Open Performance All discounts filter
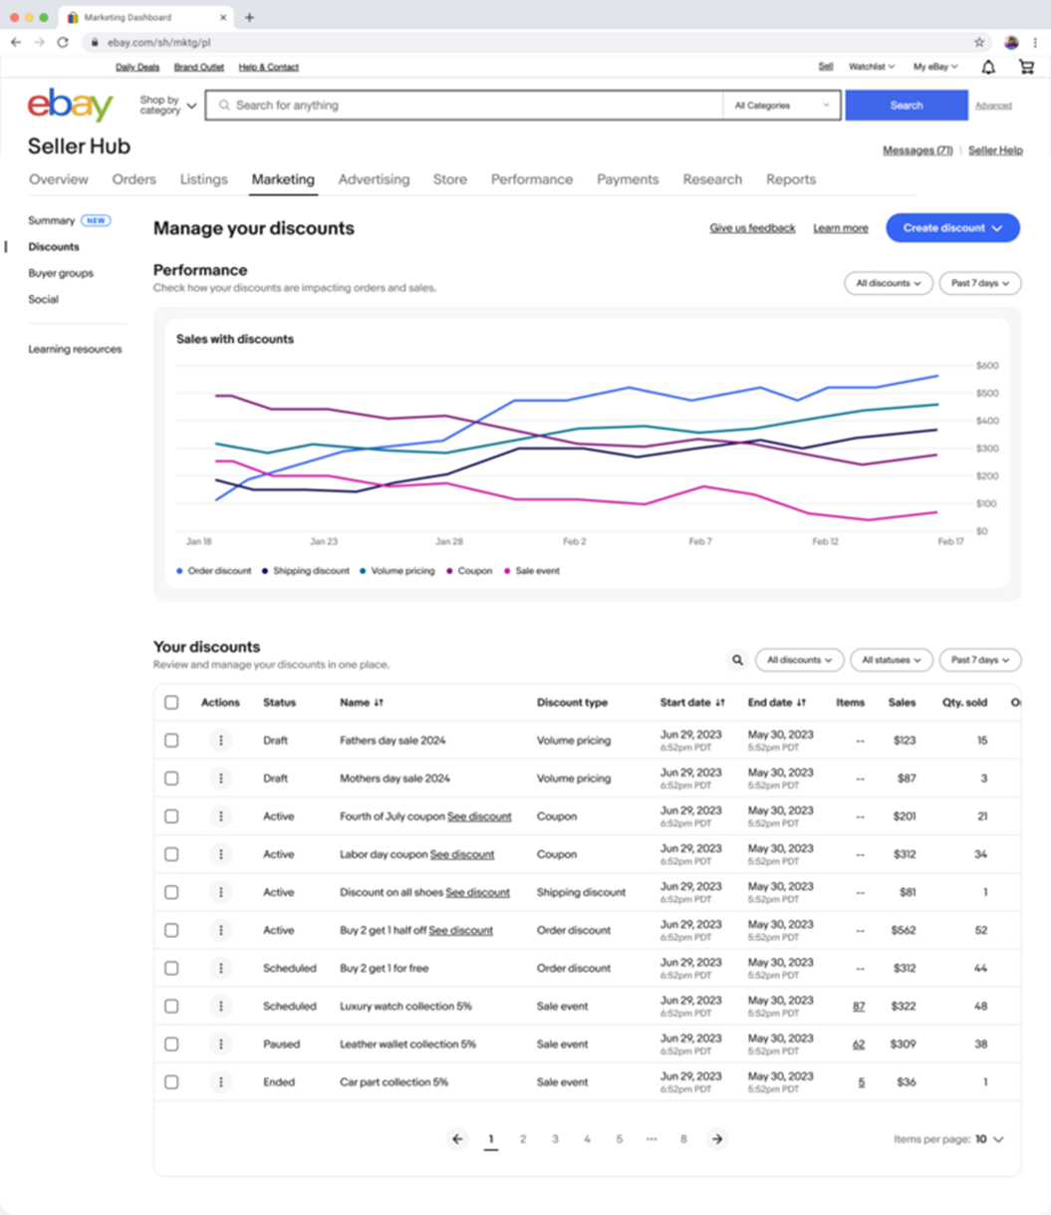 889,283
